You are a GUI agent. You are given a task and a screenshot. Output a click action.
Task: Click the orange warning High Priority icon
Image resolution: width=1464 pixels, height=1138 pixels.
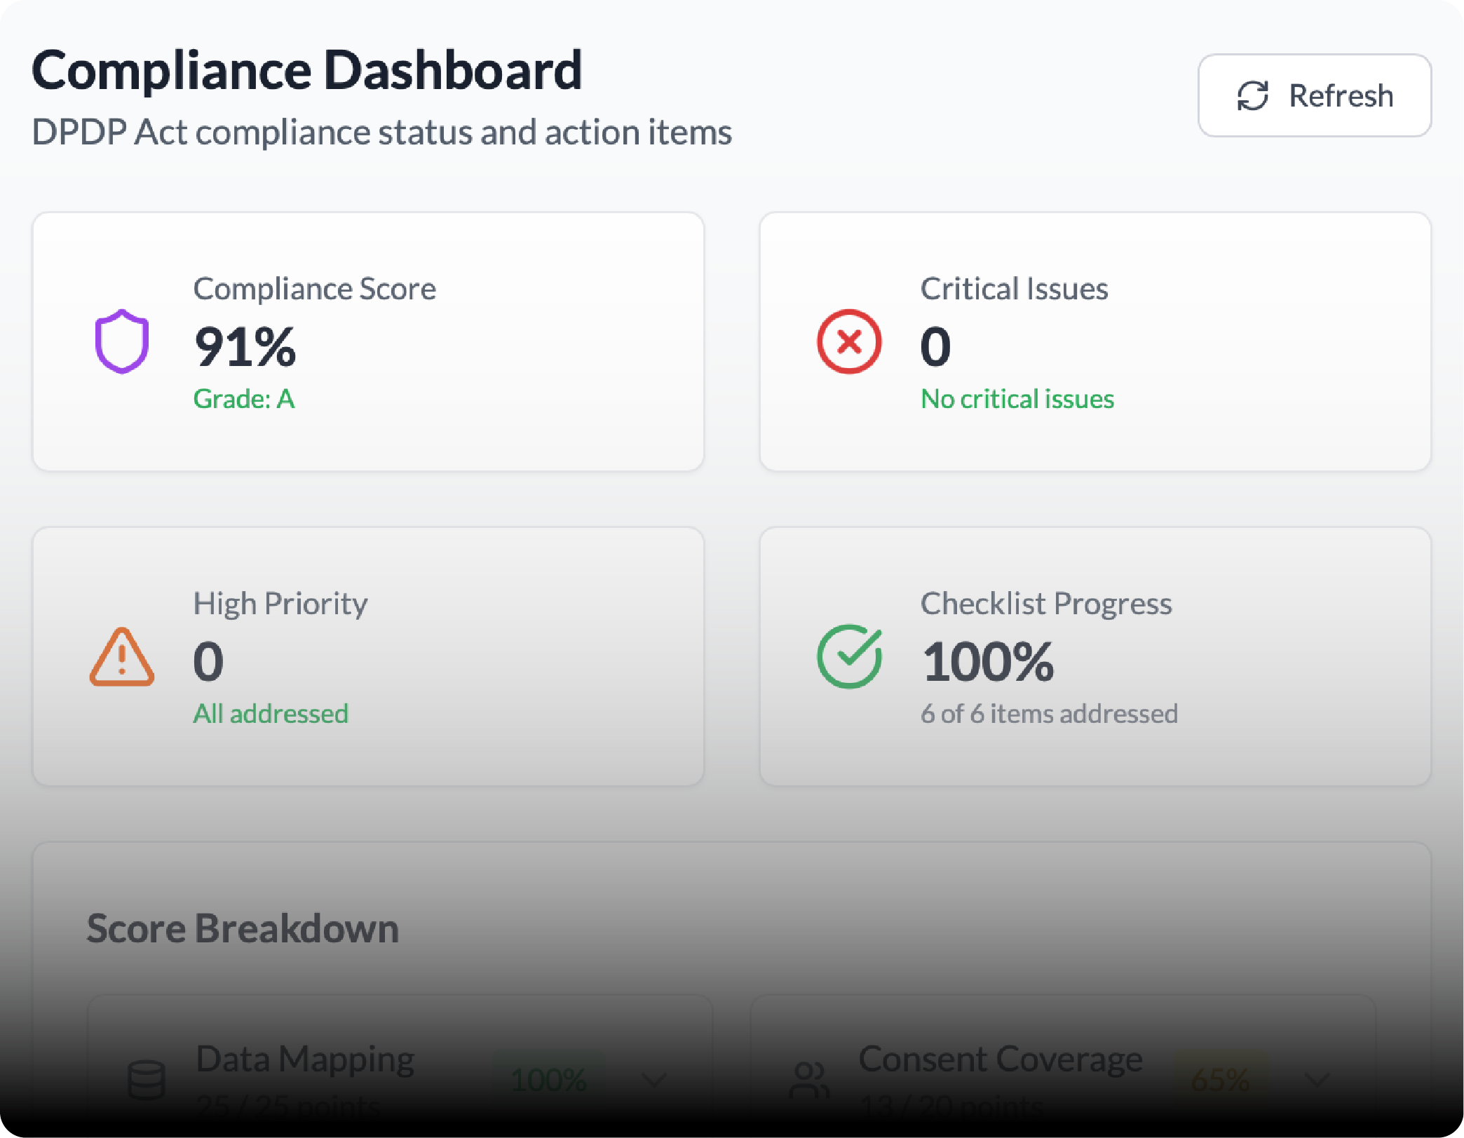pyautogui.click(x=122, y=656)
